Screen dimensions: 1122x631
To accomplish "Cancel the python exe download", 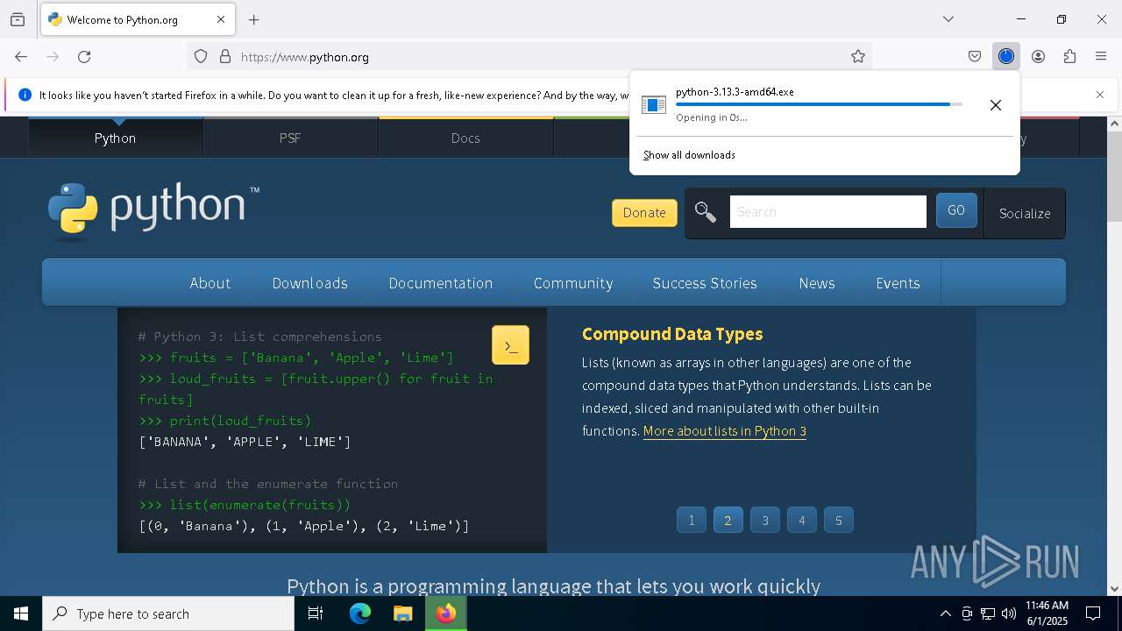I will 996,105.
